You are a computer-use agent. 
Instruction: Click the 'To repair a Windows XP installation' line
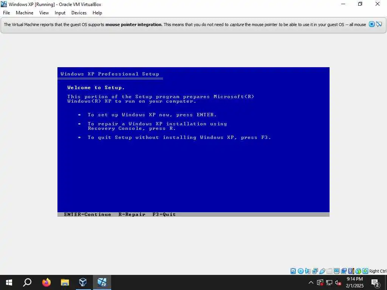tap(157, 126)
